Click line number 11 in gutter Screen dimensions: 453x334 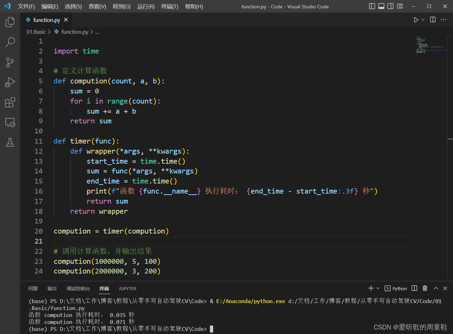pos(39,141)
